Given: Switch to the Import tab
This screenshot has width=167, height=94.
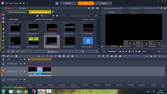Looking at the screenshot, I should pos(68,3).
